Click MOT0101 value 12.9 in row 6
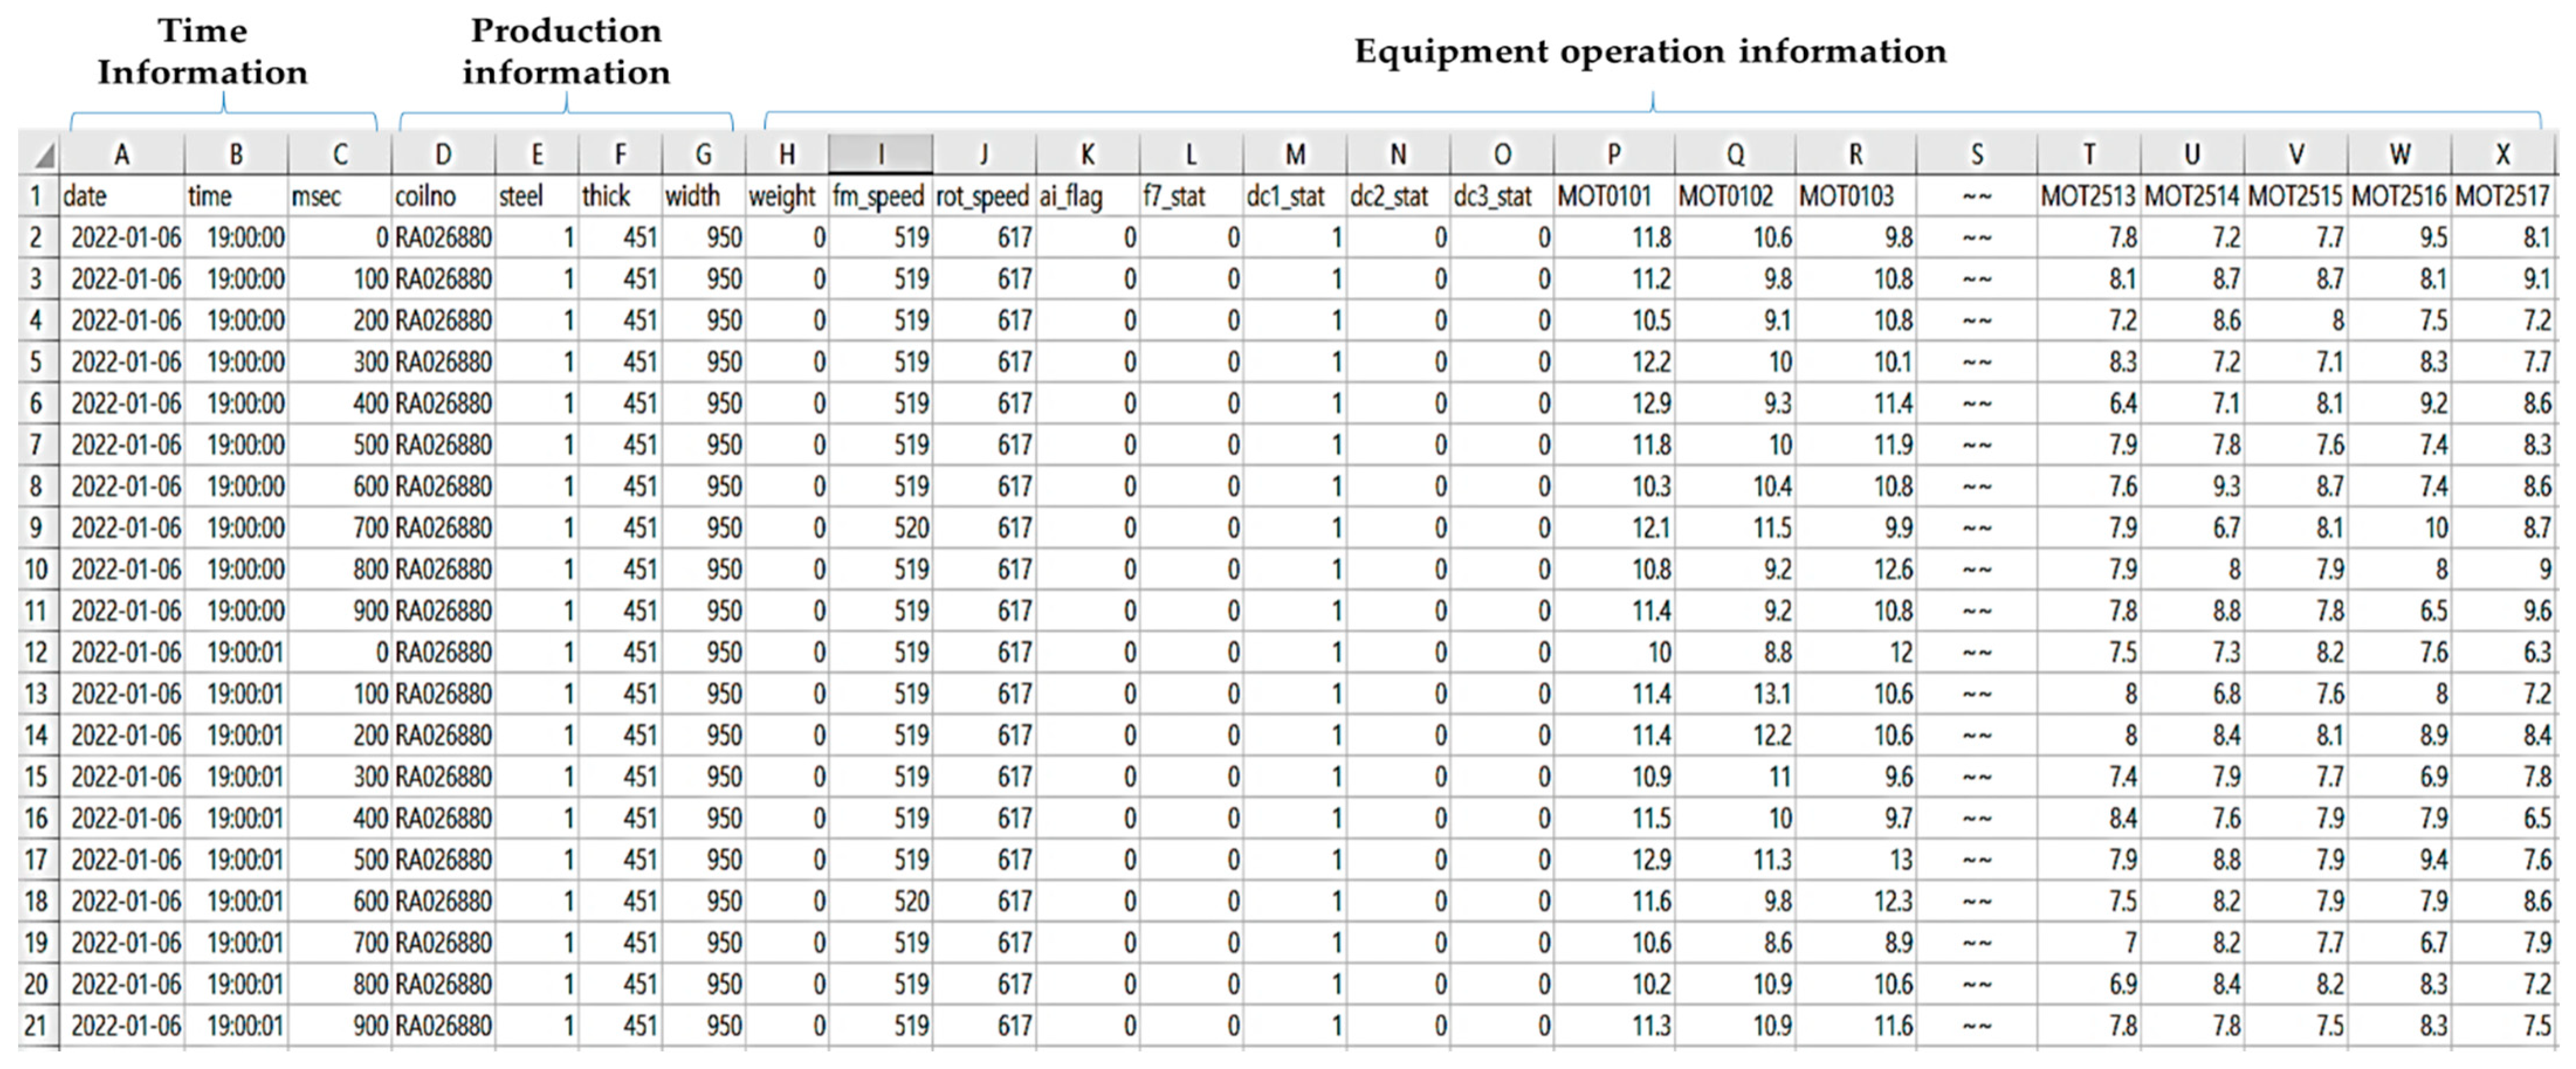2576x1069 pixels. (1614, 404)
